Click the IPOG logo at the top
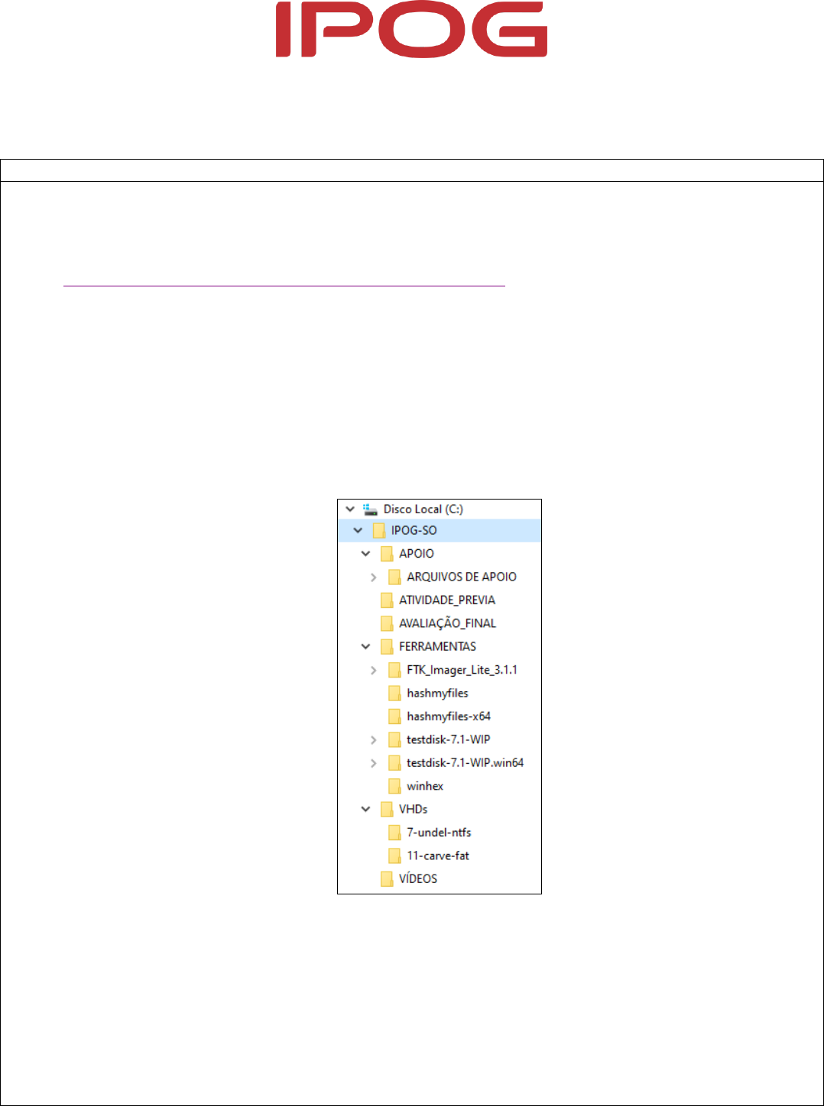This screenshot has height=1106, width=824. pos(411,30)
